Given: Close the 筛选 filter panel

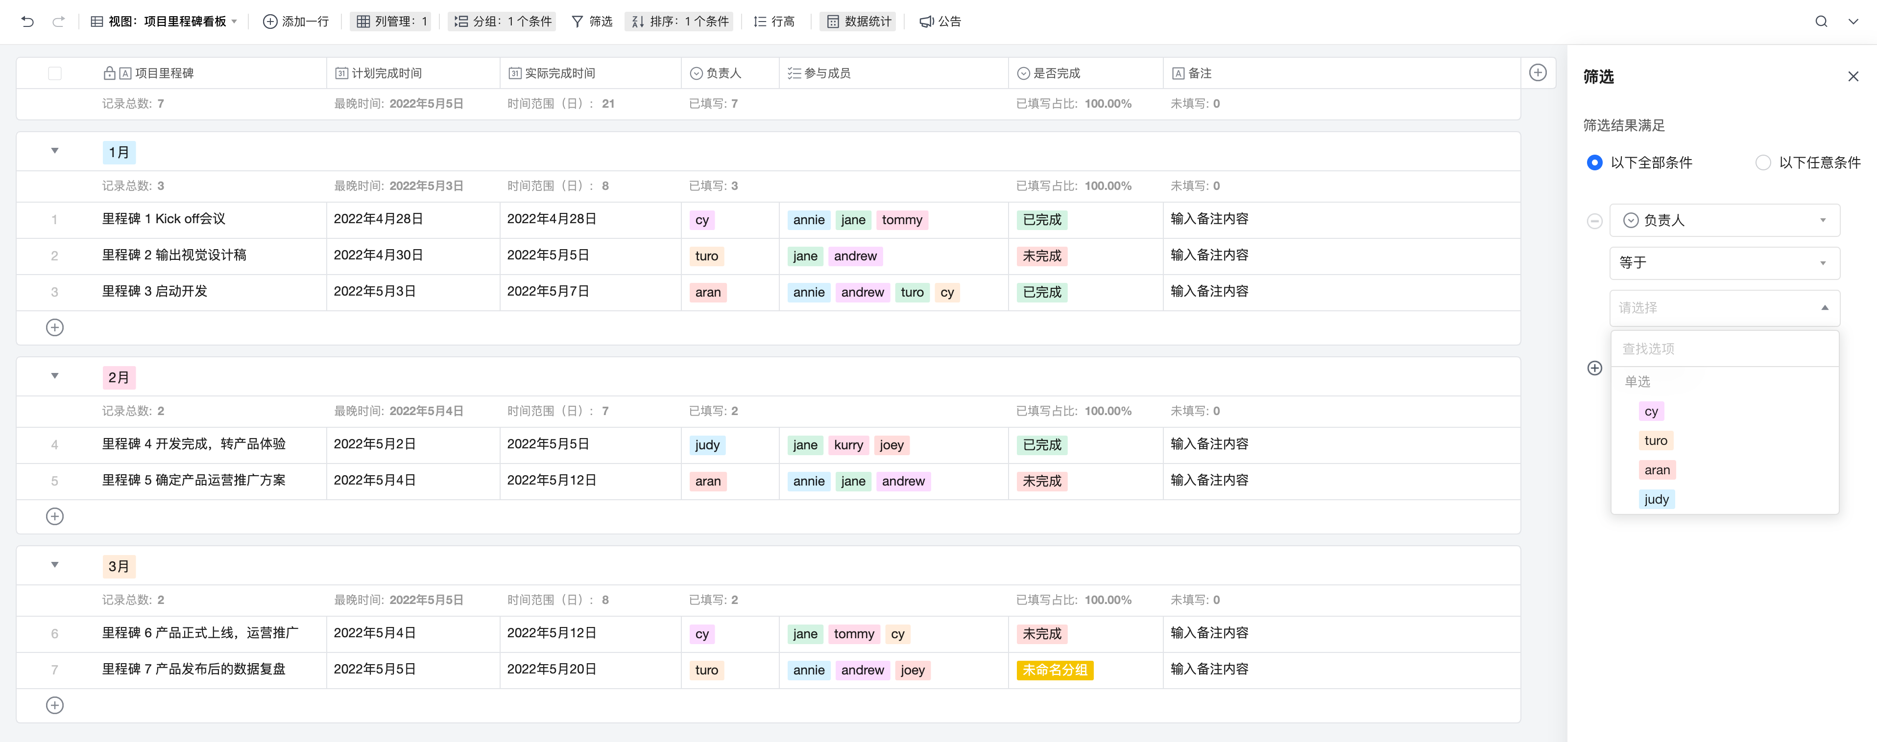Looking at the screenshot, I should (1853, 76).
